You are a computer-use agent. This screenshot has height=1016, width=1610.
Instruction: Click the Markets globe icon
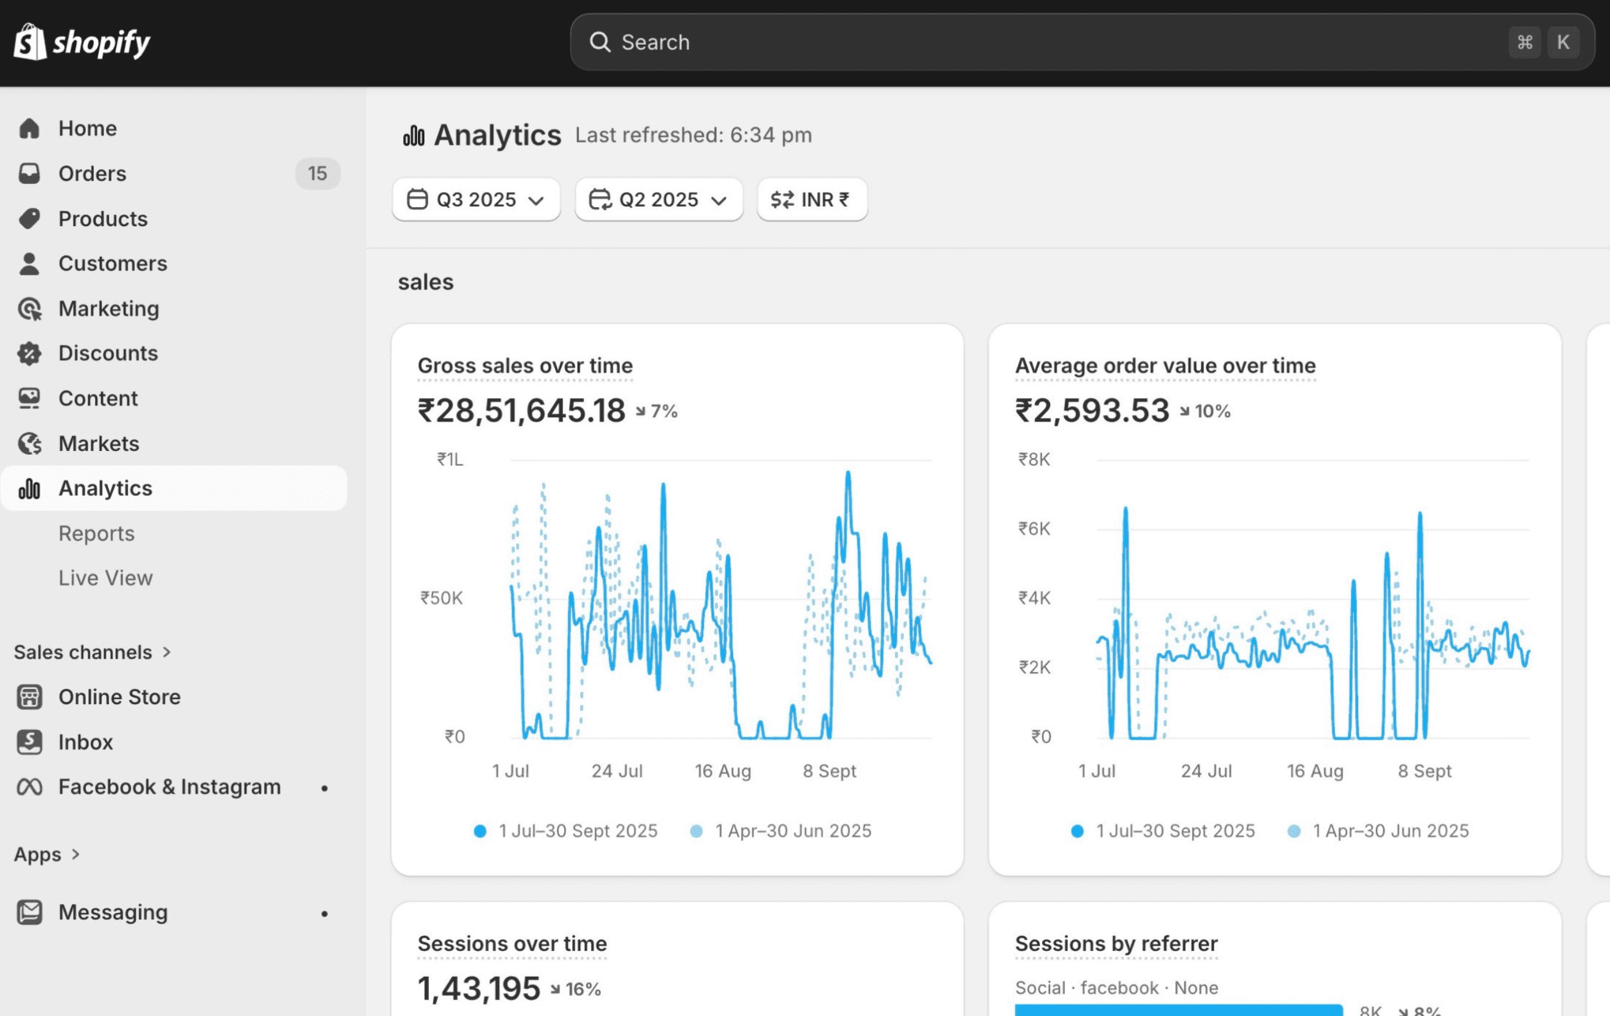pyautogui.click(x=29, y=444)
